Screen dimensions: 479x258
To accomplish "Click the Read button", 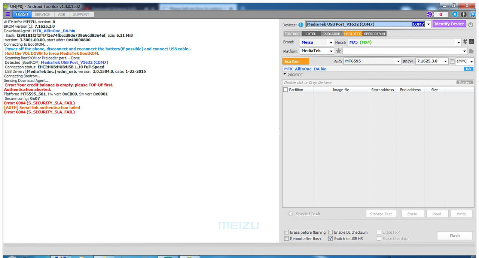I will click(x=437, y=214).
